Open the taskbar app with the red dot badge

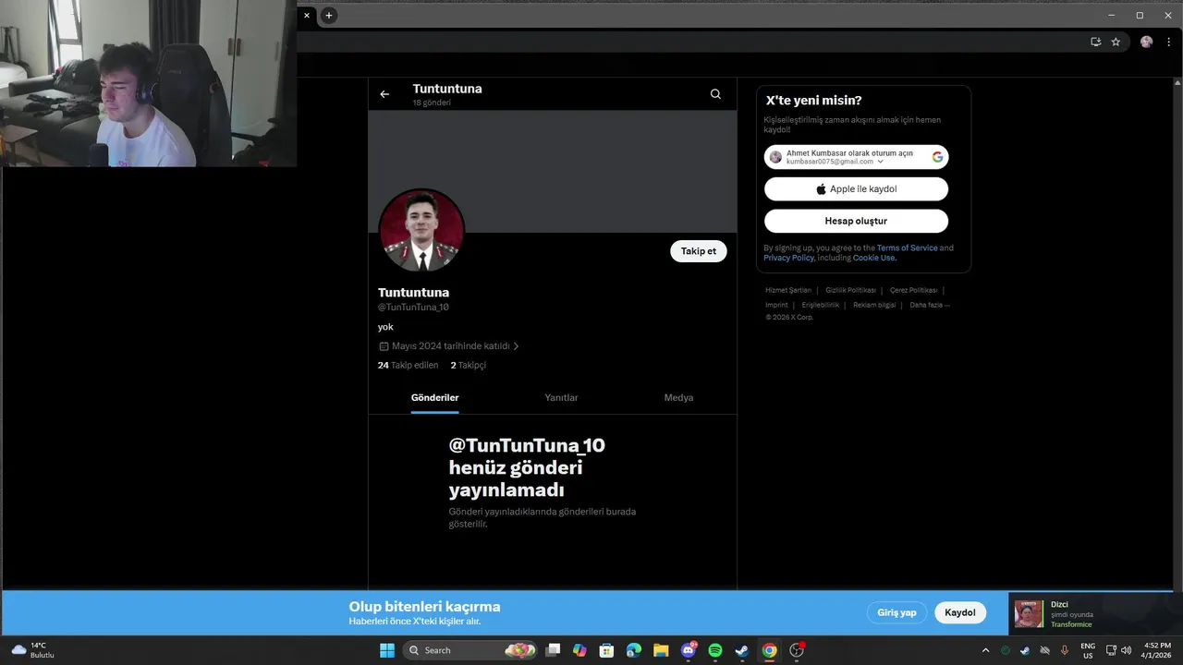point(797,650)
